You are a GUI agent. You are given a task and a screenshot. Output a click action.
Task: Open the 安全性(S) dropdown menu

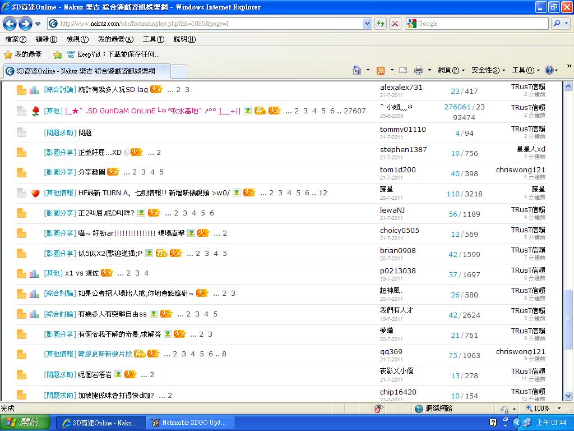pyautogui.click(x=488, y=70)
